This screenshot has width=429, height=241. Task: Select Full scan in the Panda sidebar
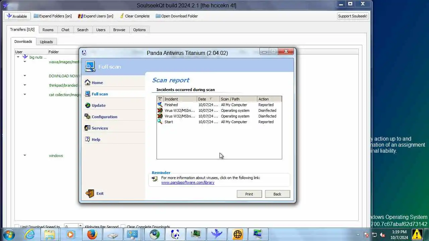pyautogui.click(x=96, y=94)
